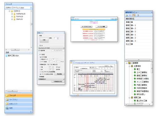
Task: Toggle the 分割印刷 checkbox in print view
Action: click(x=39, y=50)
